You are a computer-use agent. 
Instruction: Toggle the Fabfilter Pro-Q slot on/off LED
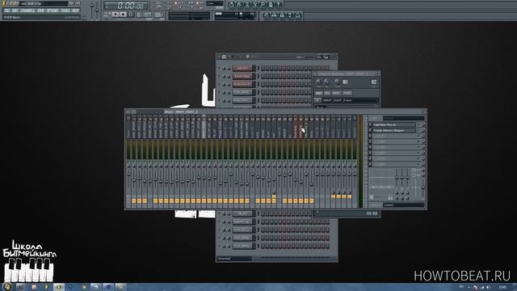(418, 124)
